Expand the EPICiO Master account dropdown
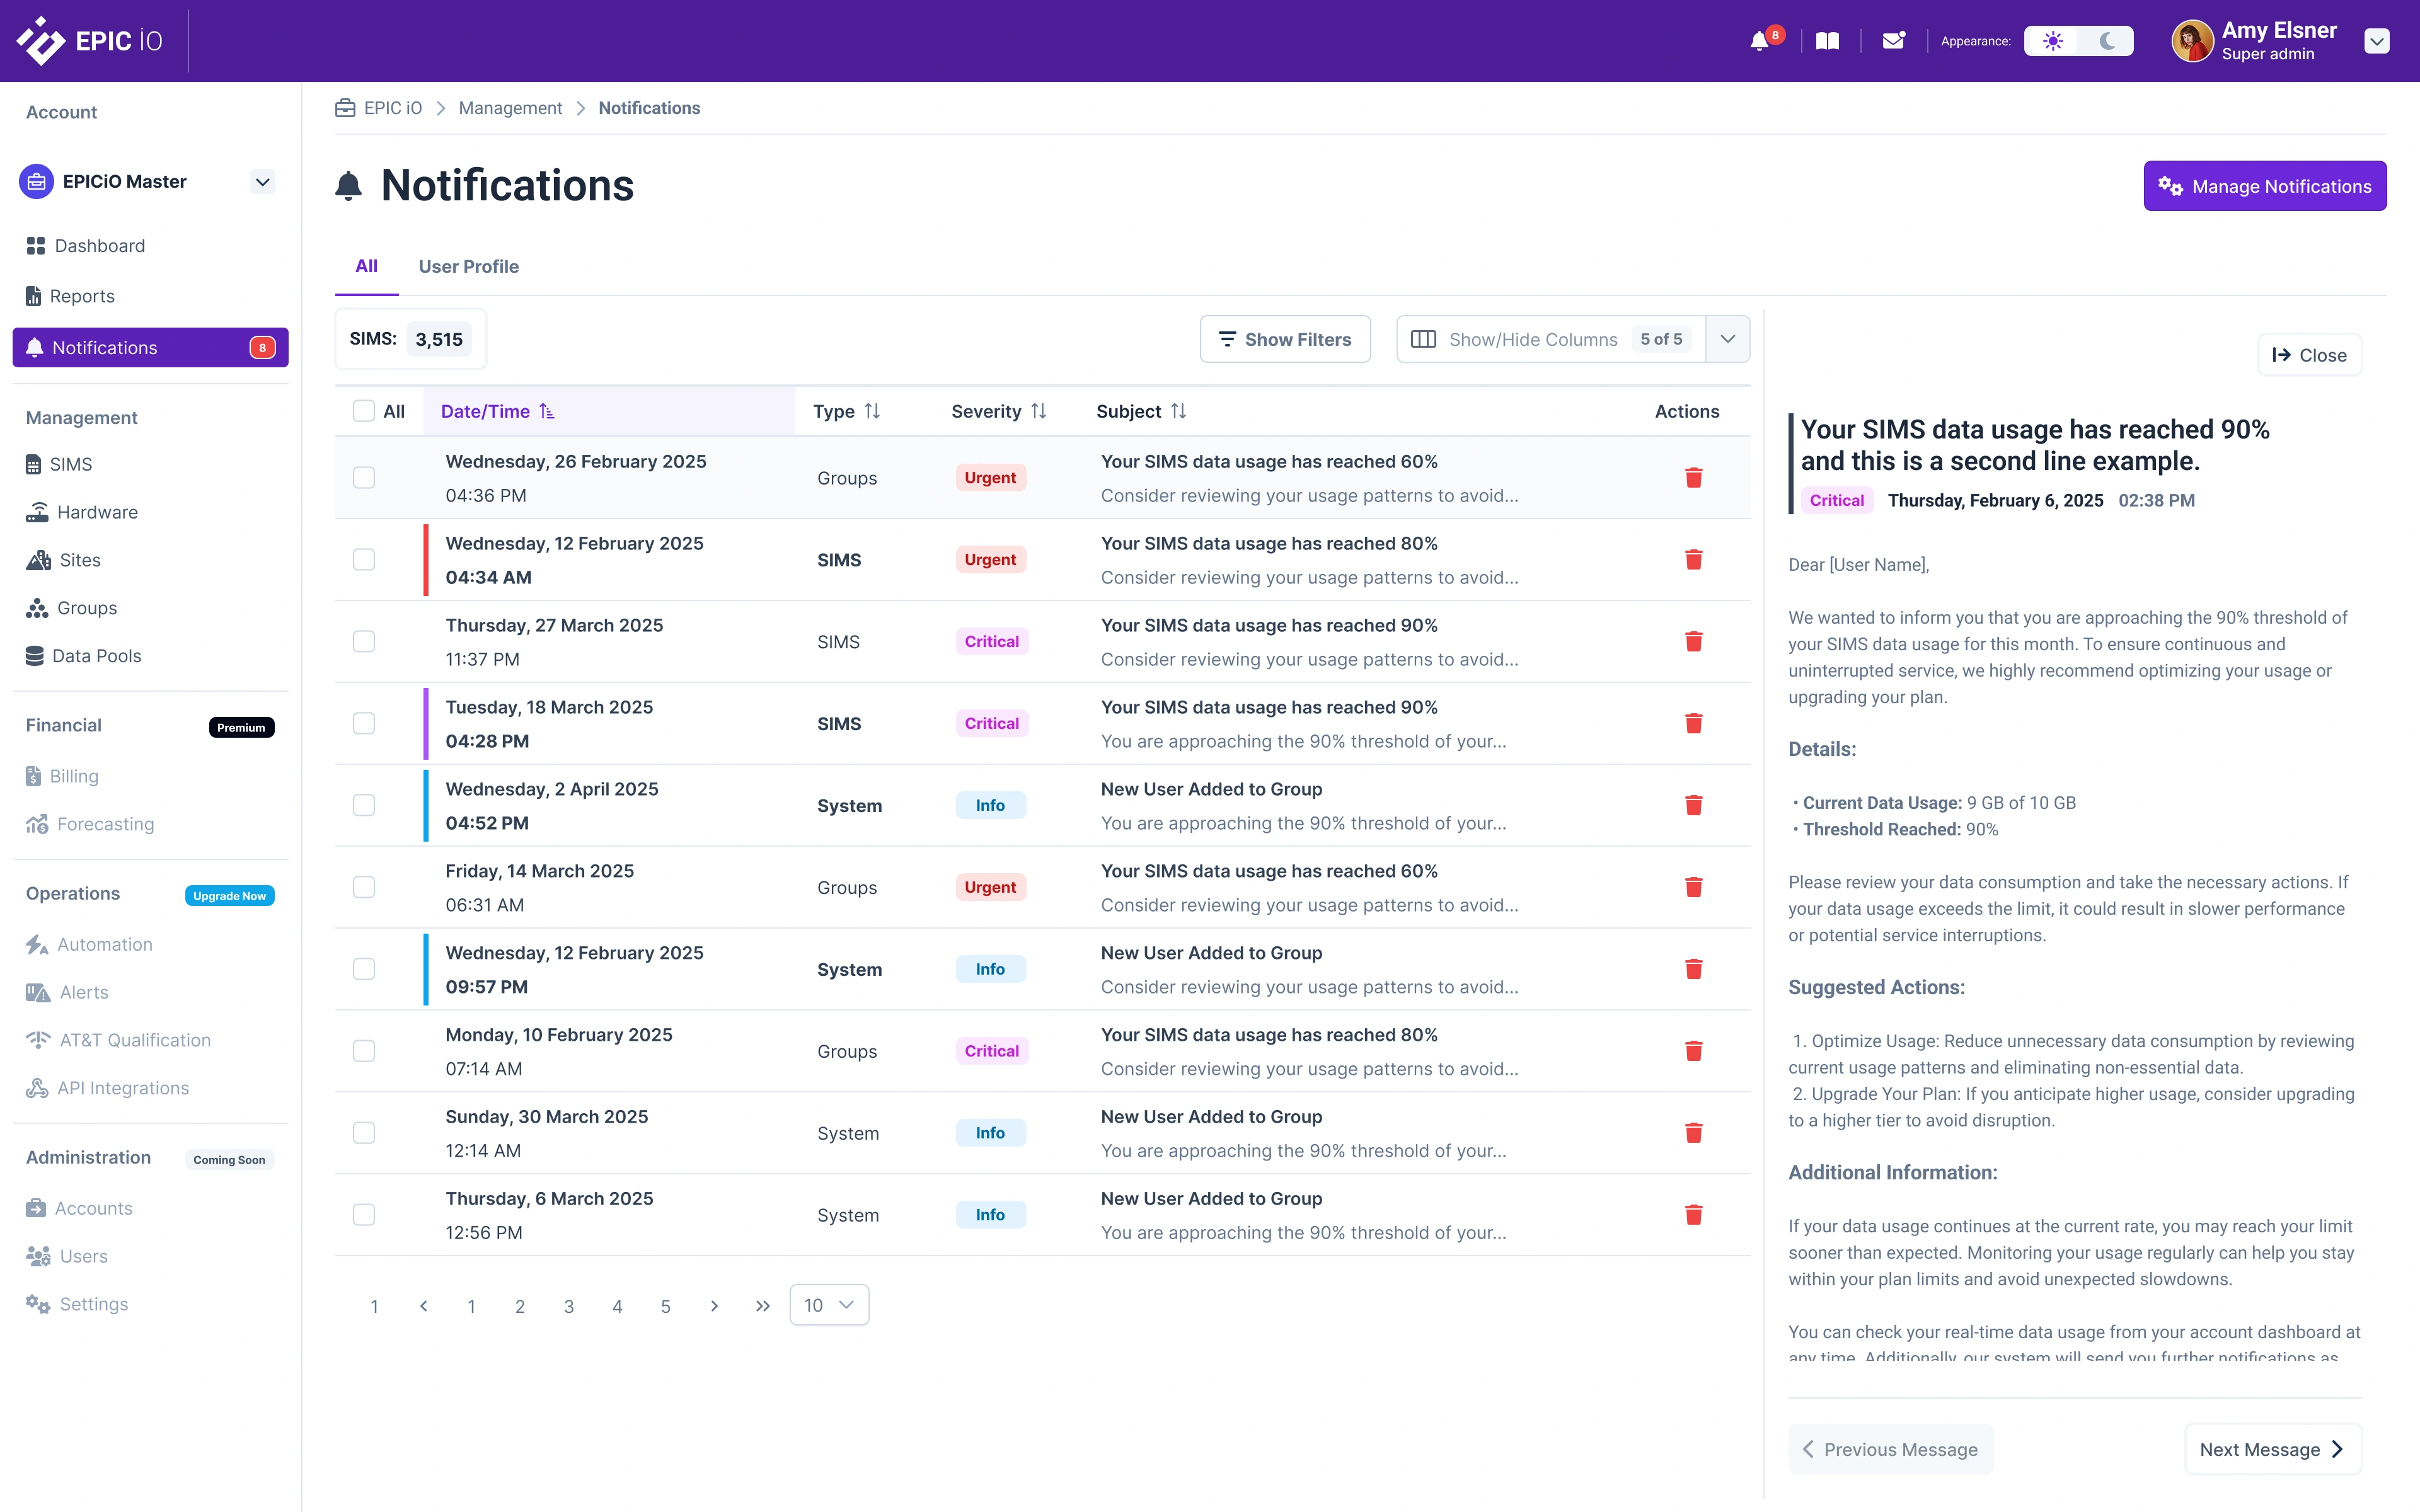 click(262, 182)
